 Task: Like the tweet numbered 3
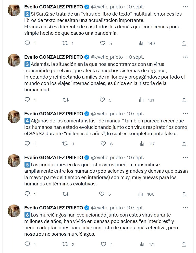(103, 100)
